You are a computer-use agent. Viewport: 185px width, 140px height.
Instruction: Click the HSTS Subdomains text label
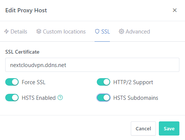136,98
